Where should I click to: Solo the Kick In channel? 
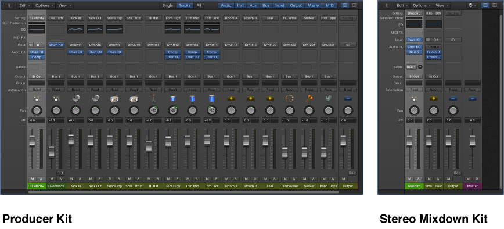[x=80, y=179]
